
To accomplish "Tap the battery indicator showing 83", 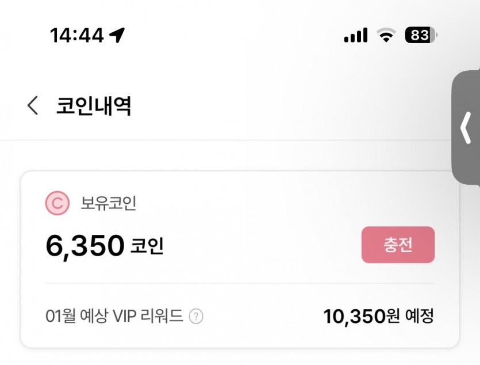I will (x=420, y=36).
